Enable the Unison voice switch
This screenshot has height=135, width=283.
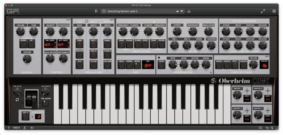[243, 65]
